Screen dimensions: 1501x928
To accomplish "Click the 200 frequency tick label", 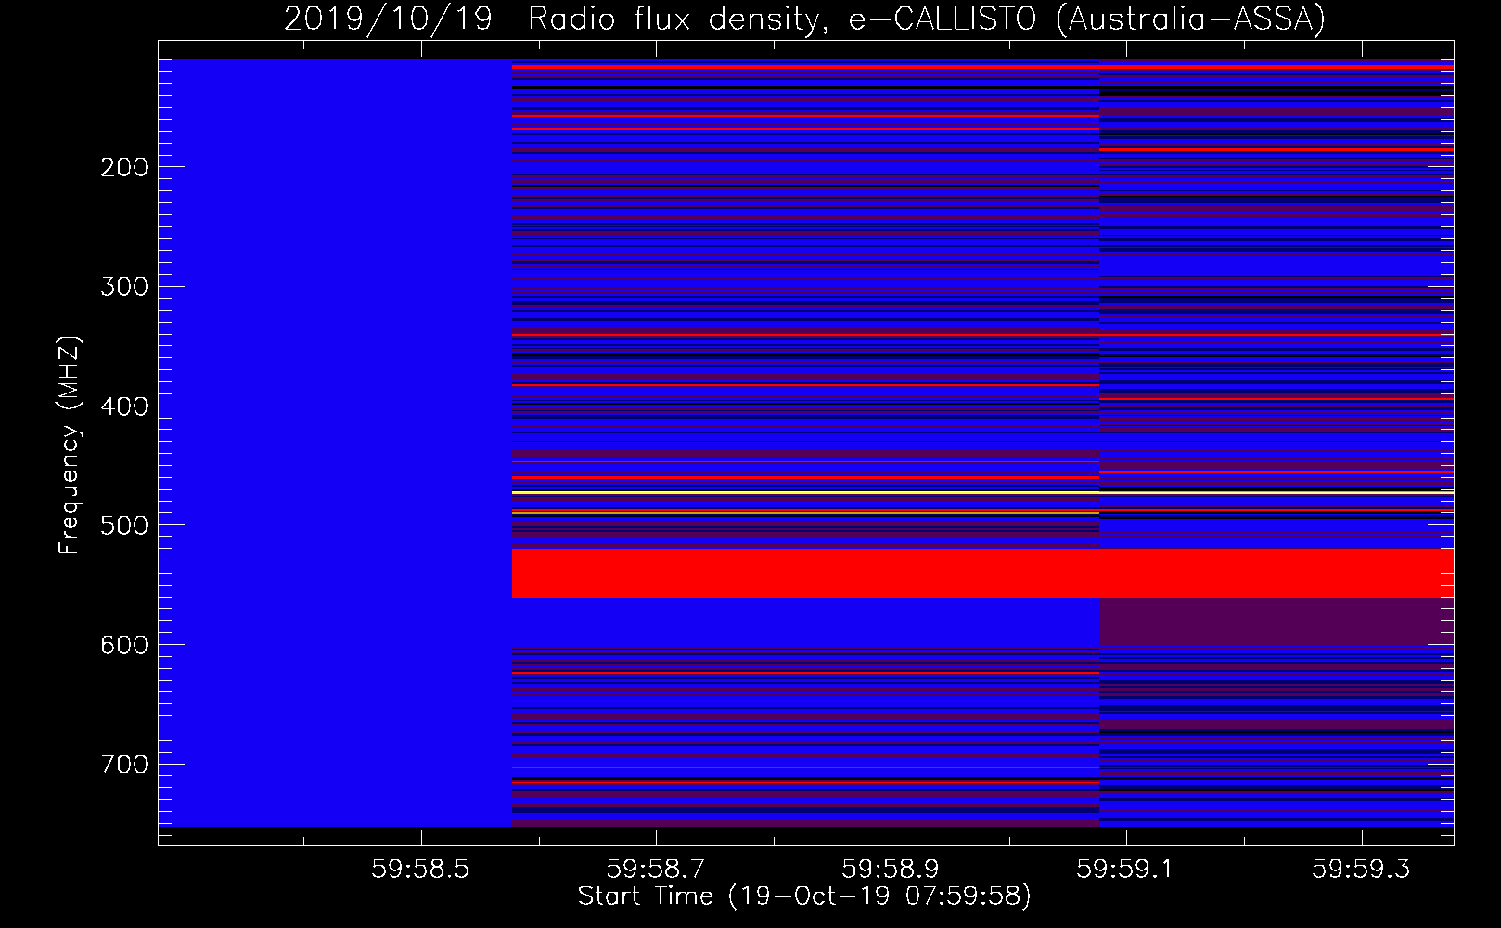I will 124,167.
